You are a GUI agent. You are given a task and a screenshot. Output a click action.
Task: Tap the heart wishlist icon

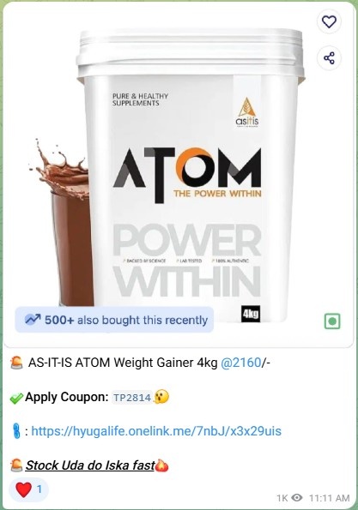[329, 21]
